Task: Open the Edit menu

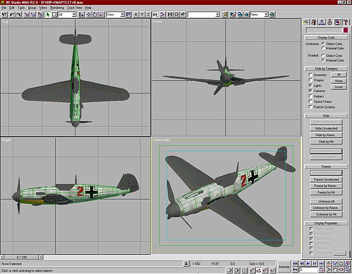Action: click(12, 8)
